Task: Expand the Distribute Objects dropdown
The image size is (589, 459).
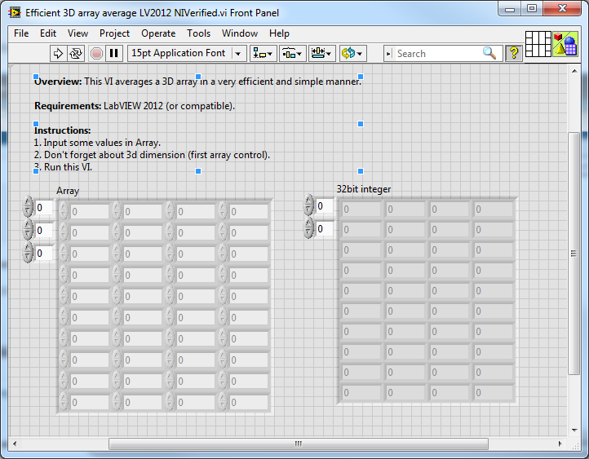Action: pyautogui.click(x=292, y=53)
